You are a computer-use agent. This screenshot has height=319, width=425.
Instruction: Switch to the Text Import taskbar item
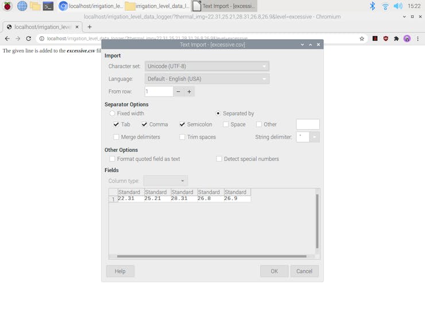click(224, 6)
